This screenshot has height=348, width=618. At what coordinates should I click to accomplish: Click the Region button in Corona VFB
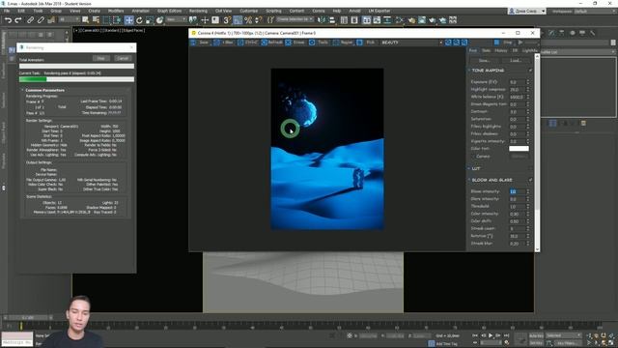pos(344,43)
